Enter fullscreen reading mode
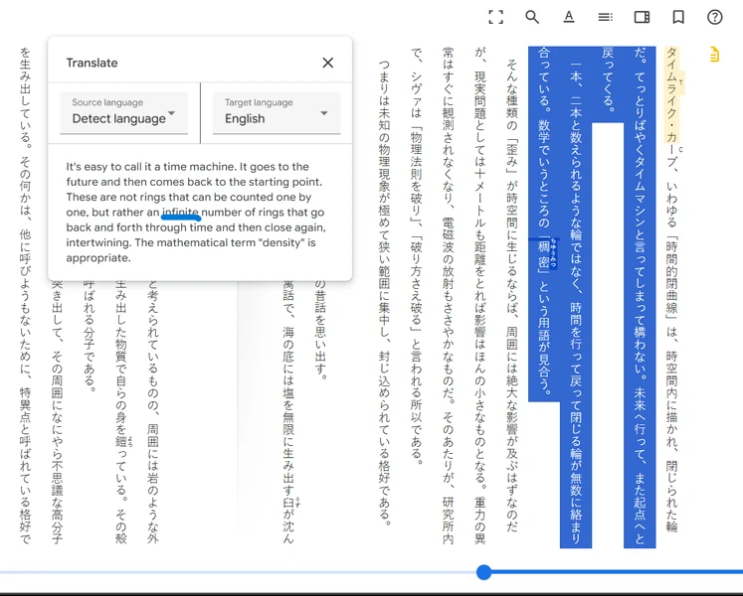743x596 pixels. (x=495, y=18)
